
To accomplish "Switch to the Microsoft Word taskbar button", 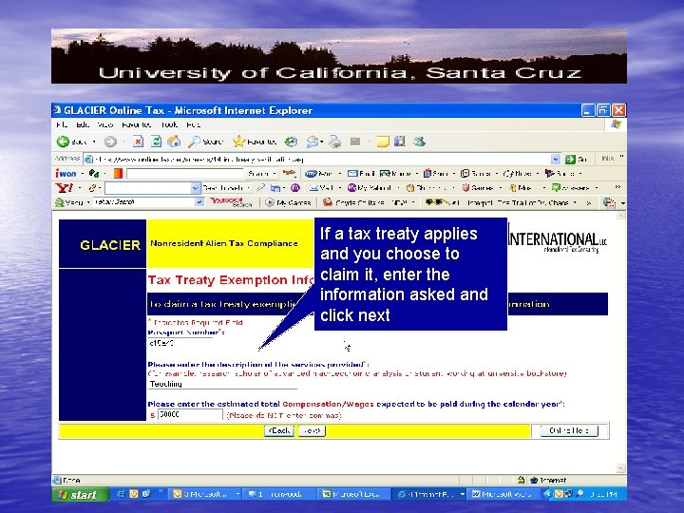I will (x=503, y=494).
